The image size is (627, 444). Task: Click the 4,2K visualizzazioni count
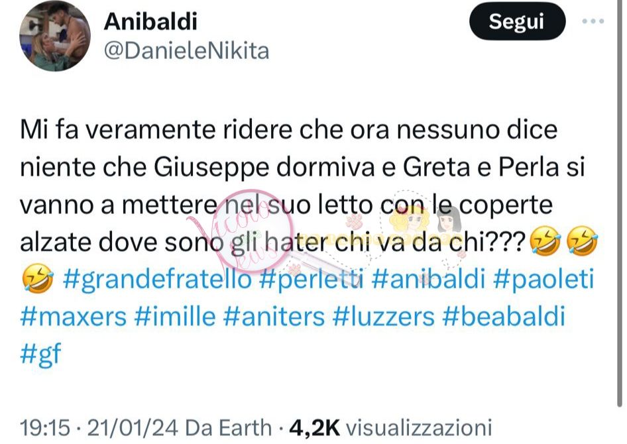(390, 427)
